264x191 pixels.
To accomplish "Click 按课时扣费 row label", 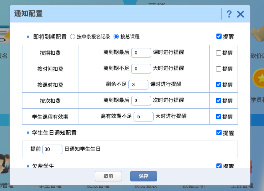I will [x=50, y=85].
